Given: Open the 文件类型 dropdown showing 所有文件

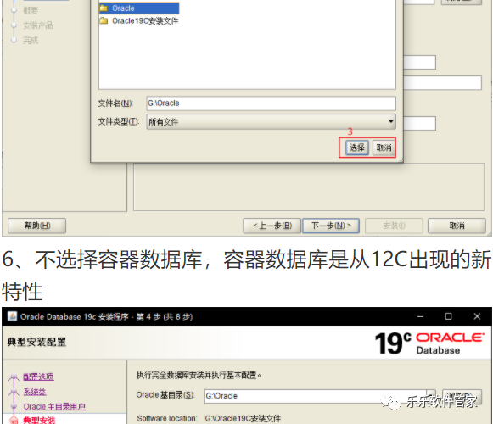Looking at the screenshot, I should pyautogui.click(x=271, y=121).
